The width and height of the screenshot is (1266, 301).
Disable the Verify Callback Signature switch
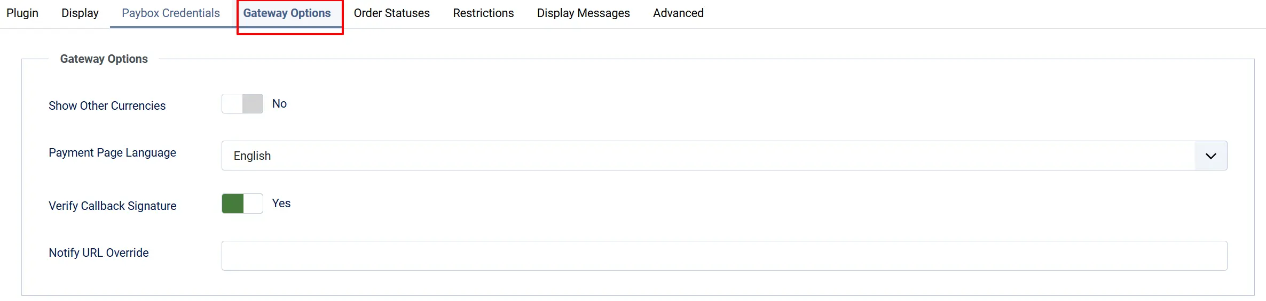tap(242, 204)
